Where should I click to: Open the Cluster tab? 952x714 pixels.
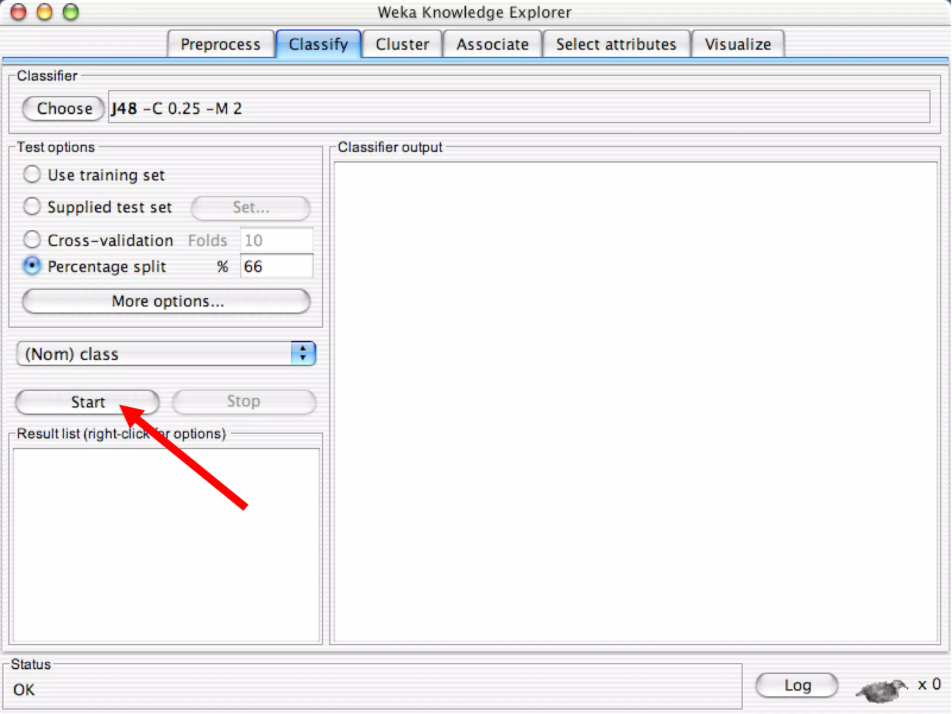point(402,44)
